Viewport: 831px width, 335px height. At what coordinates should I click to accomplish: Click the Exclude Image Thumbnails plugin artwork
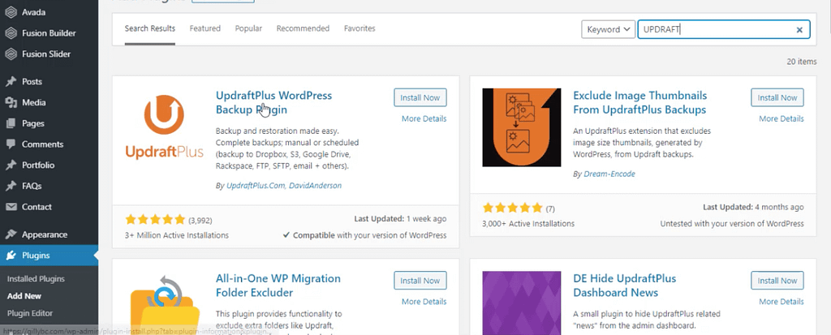click(x=522, y=127)
